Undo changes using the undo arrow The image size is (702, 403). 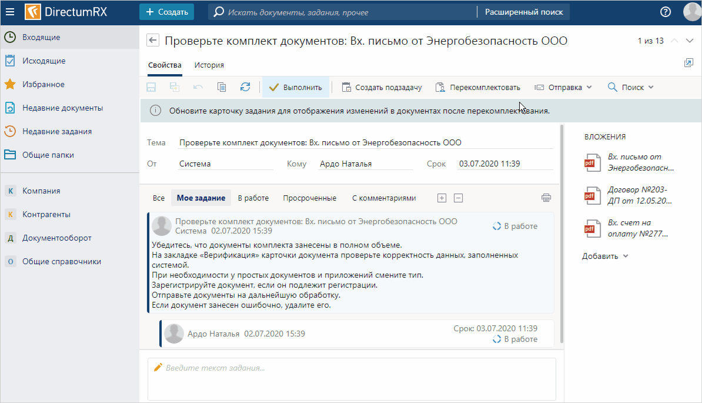198,87
